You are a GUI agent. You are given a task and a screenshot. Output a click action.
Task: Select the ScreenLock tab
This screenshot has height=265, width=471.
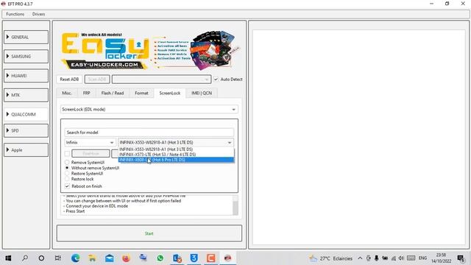pos(170,93)
